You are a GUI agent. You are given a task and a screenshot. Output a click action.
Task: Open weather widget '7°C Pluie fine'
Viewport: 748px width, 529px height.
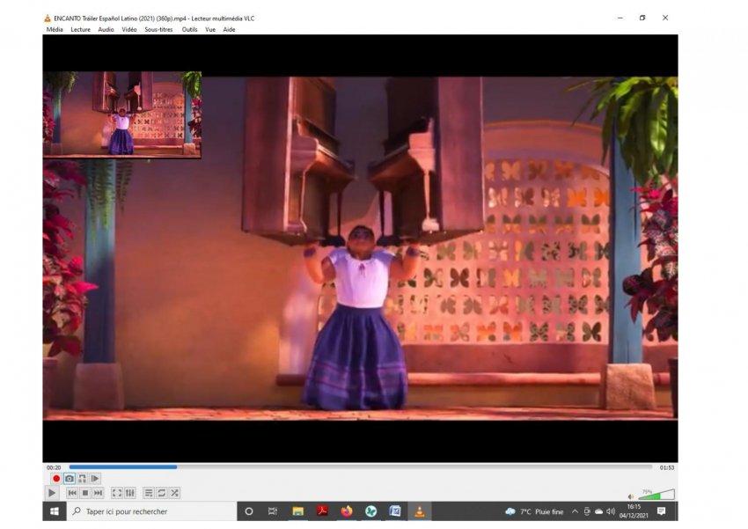pos(534,511)
